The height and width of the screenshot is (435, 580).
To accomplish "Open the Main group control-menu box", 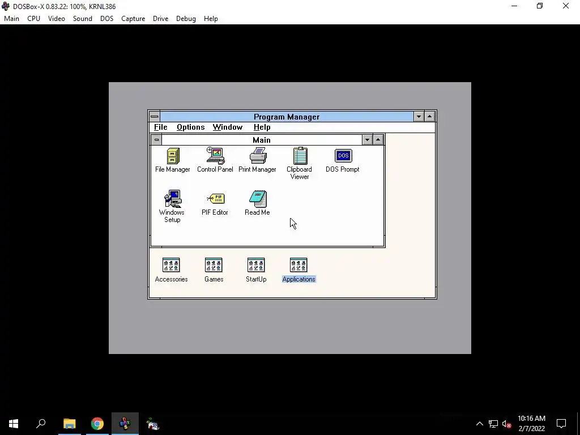I will tap(156, 140).
